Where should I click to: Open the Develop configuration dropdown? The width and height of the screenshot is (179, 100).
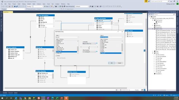30,6
